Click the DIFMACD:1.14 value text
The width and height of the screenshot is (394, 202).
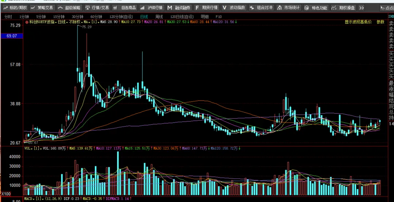pyautogui.click(x=117, y=199)
